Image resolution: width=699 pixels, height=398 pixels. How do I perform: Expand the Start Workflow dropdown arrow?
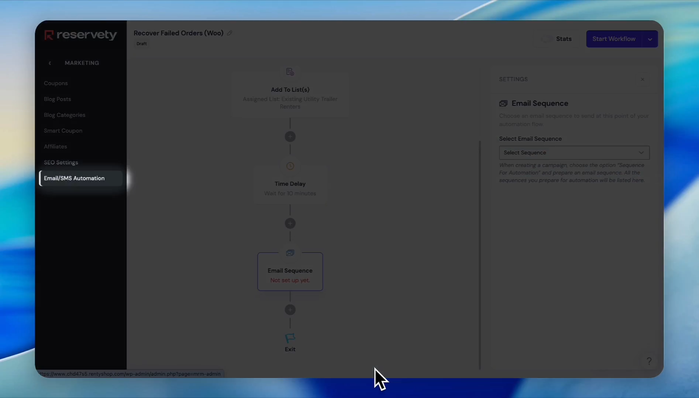click(650, 39)
